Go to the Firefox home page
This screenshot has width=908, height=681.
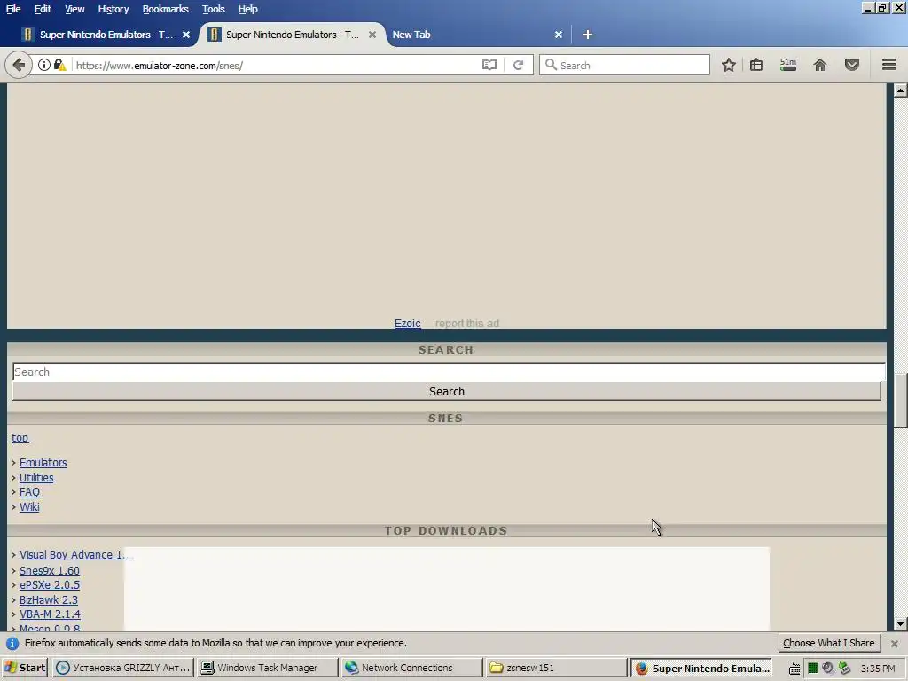[820, 65]
